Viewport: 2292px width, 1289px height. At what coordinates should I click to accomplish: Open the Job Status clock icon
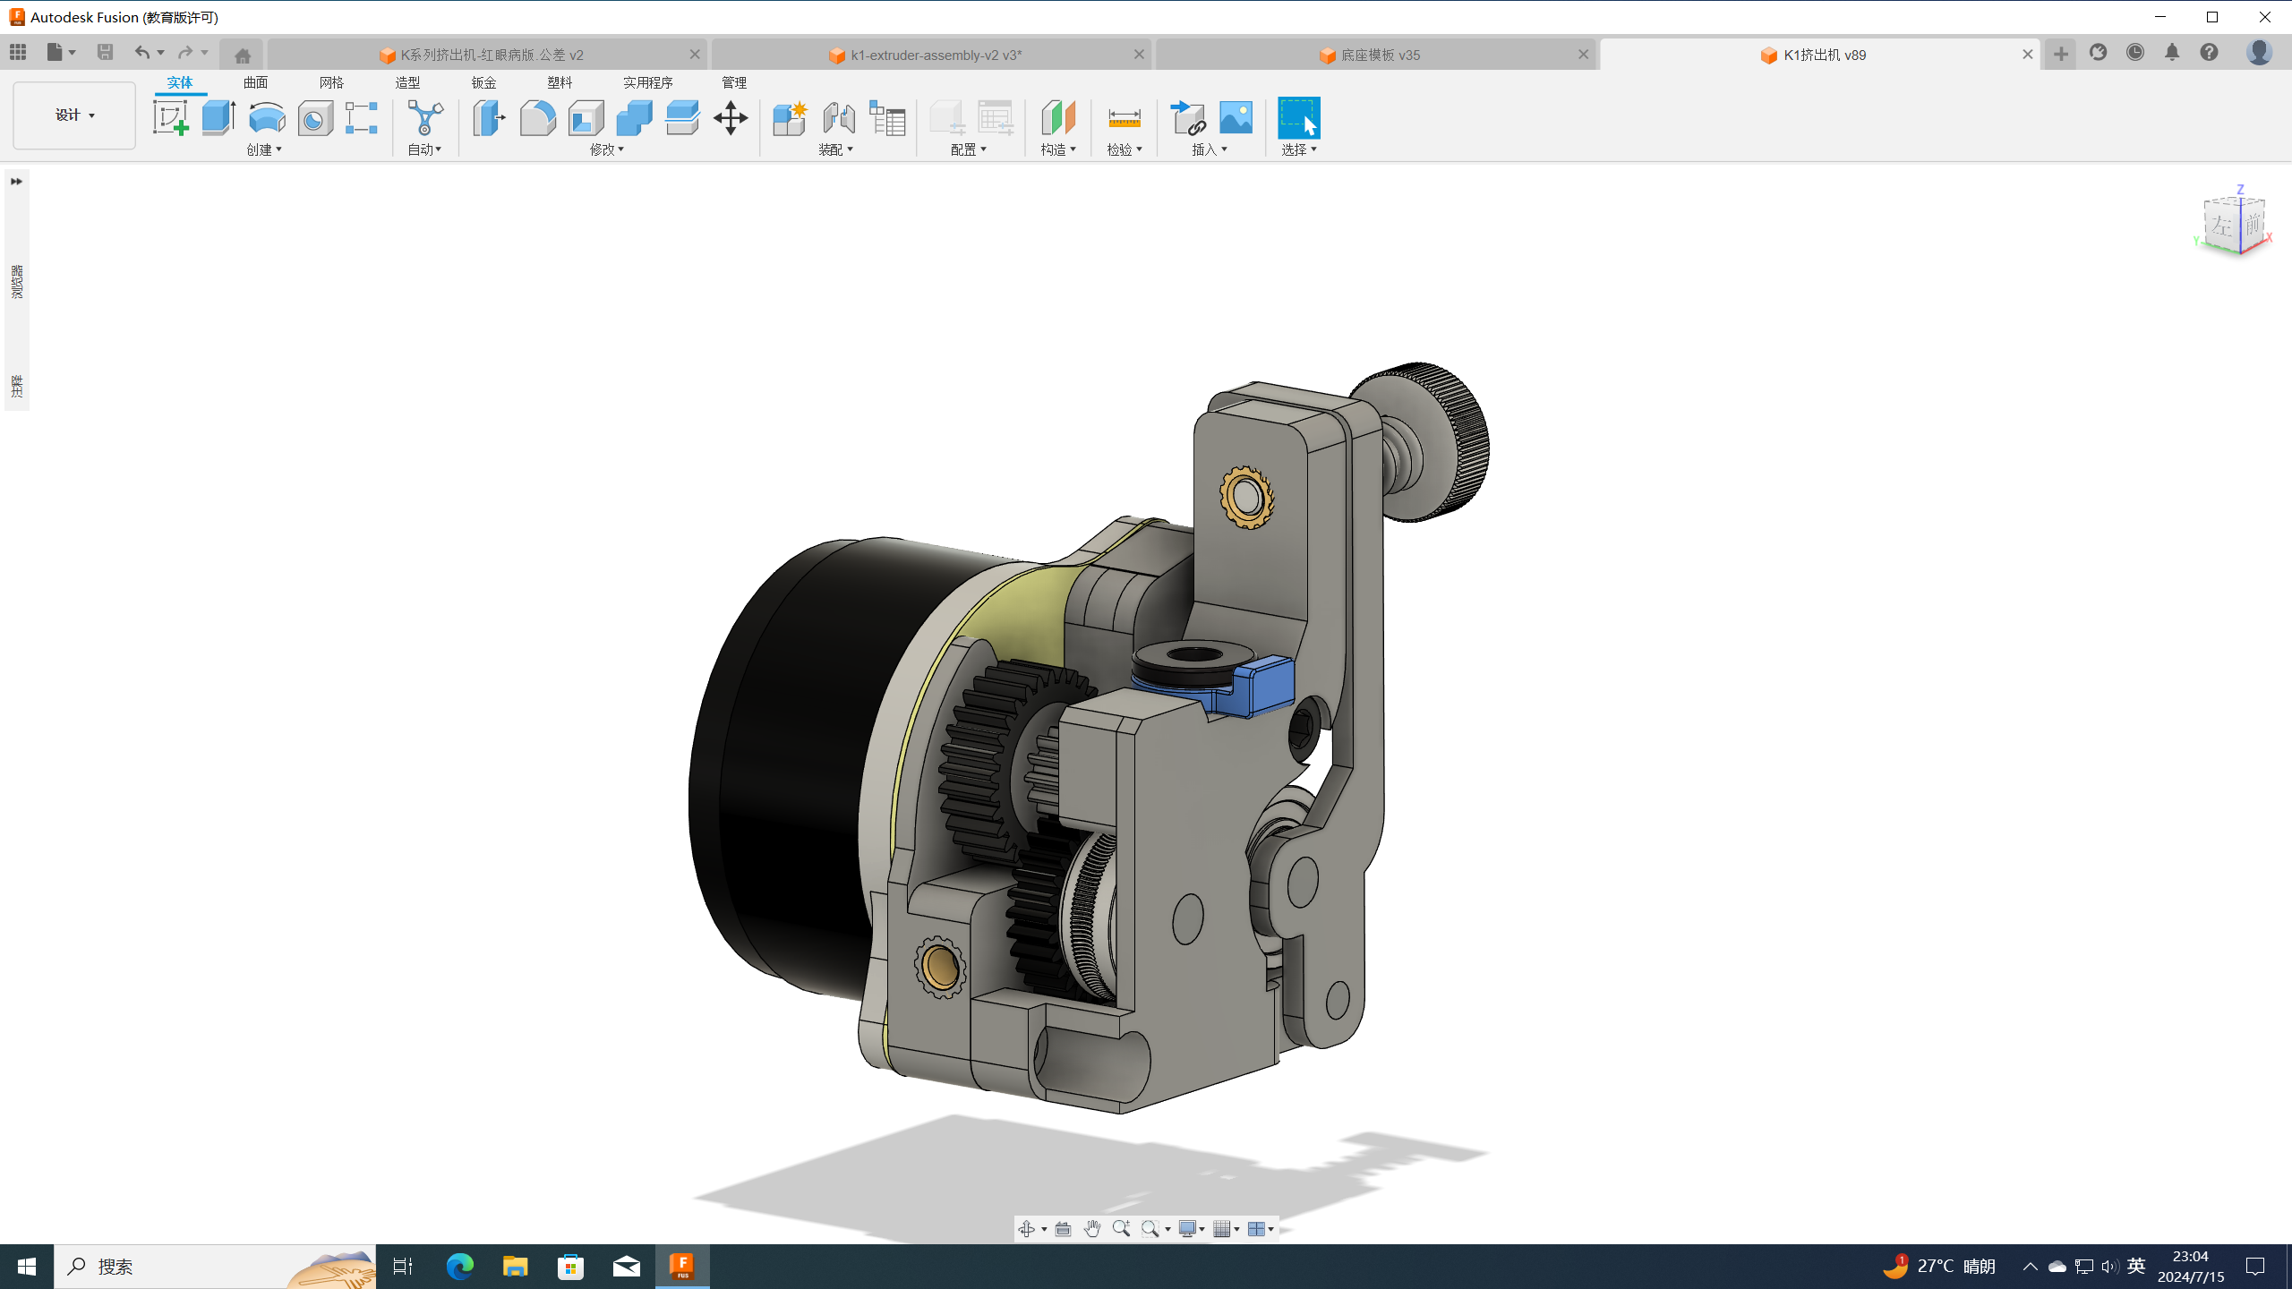pos(2135,53)
